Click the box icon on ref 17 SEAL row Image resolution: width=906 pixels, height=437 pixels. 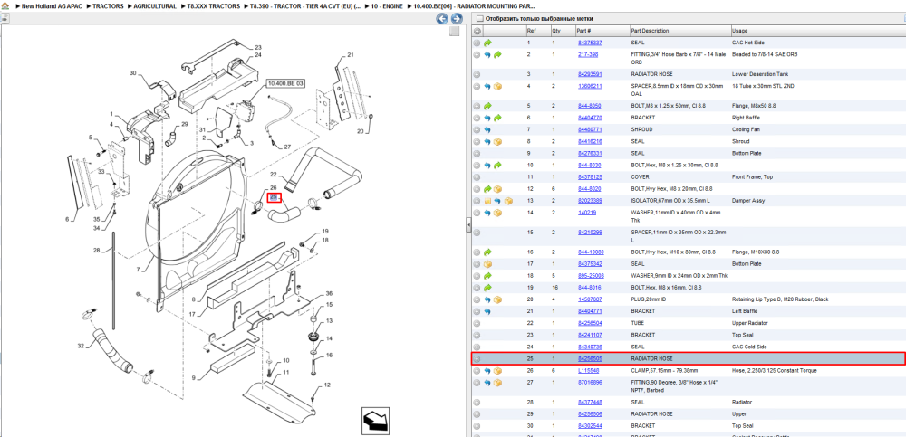[487, 264]
